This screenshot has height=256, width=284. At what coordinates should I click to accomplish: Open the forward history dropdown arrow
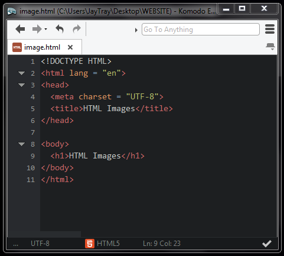pos(45,29)
